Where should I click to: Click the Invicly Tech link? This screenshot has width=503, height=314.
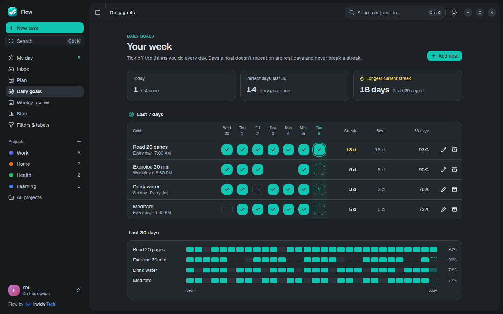(x=41, y=304)
